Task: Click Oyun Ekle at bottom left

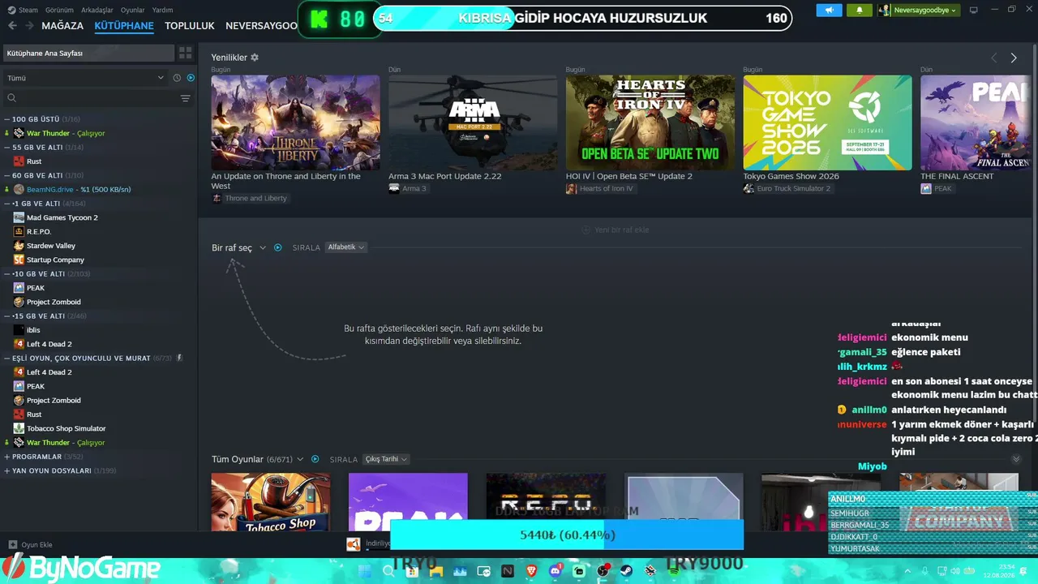Action: point(31,545)
